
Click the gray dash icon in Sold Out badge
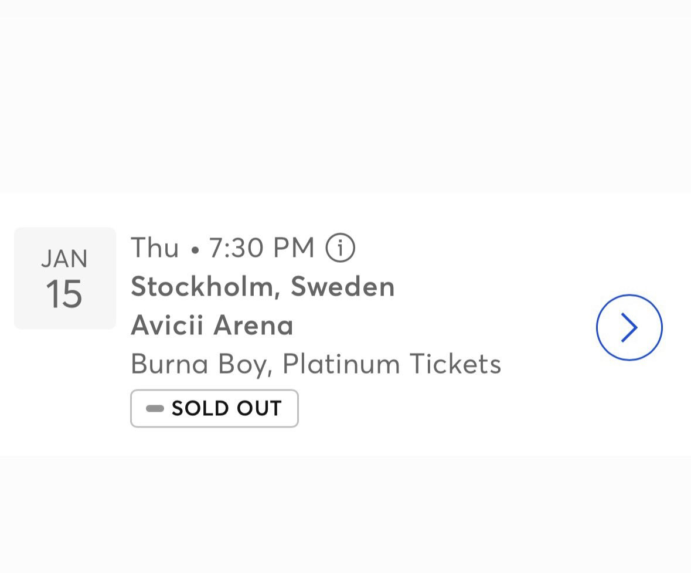[x=155, y=408]
